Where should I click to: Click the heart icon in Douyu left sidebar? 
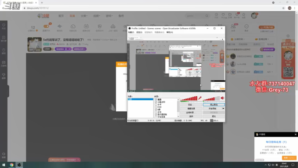click(4, 25)
